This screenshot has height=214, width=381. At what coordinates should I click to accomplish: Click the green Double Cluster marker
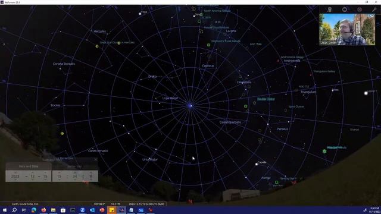[246, 106]
